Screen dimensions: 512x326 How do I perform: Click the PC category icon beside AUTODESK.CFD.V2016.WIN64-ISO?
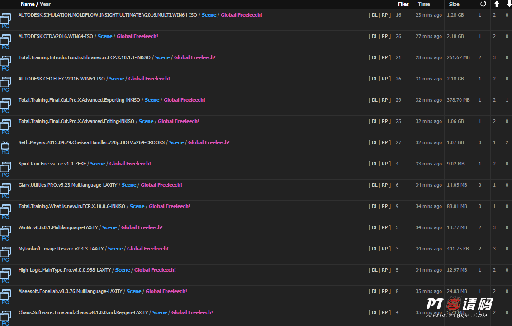coord(5,42)
